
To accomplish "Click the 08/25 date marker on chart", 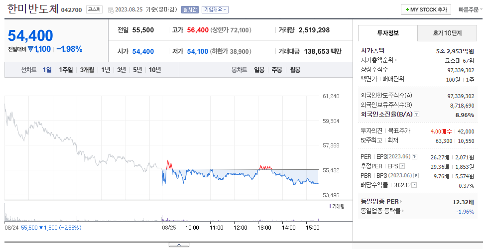I will click(169, 228).
